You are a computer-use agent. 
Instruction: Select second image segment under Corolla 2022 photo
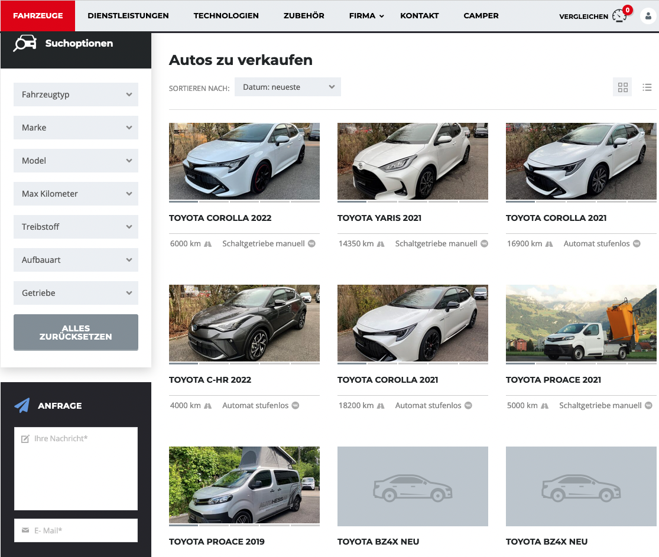click(214, 201)
